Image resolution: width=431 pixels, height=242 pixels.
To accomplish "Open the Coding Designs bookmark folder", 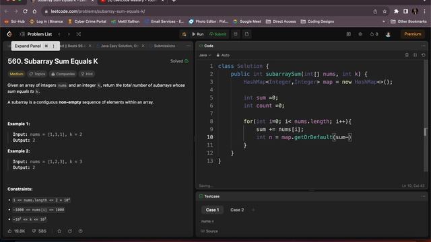I will pos(317,22).
